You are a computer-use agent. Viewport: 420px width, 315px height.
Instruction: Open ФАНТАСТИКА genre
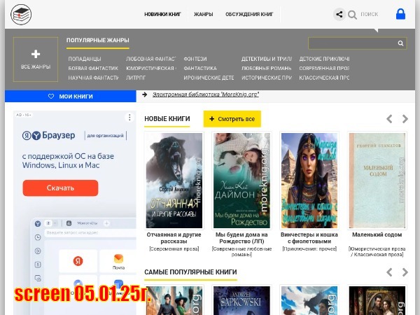(x=200, y=68)
